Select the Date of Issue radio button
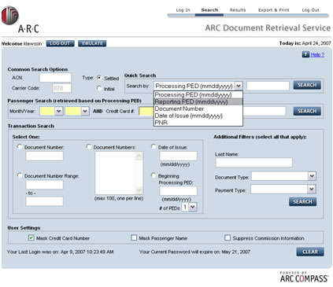 tap(154, 146)
